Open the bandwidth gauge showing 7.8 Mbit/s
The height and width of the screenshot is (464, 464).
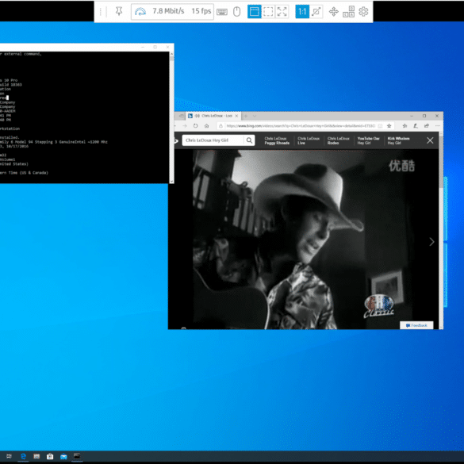point(140,12)
